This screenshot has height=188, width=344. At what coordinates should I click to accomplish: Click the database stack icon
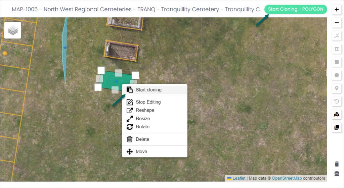[x=337, y=174]
